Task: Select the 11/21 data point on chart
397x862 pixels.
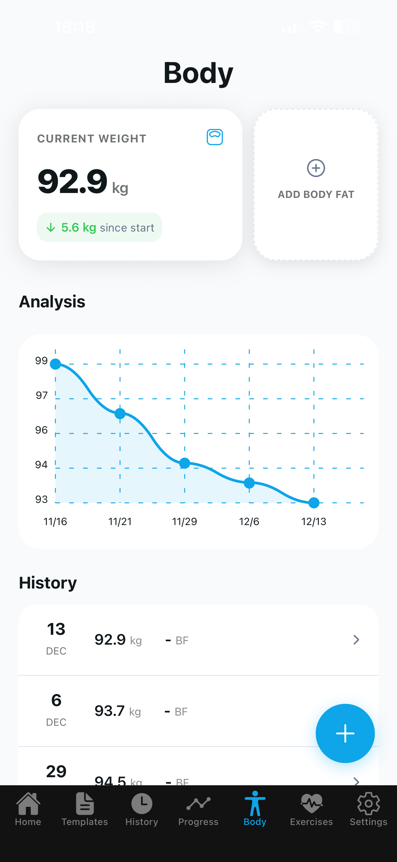Action: (x=120, y=414)
